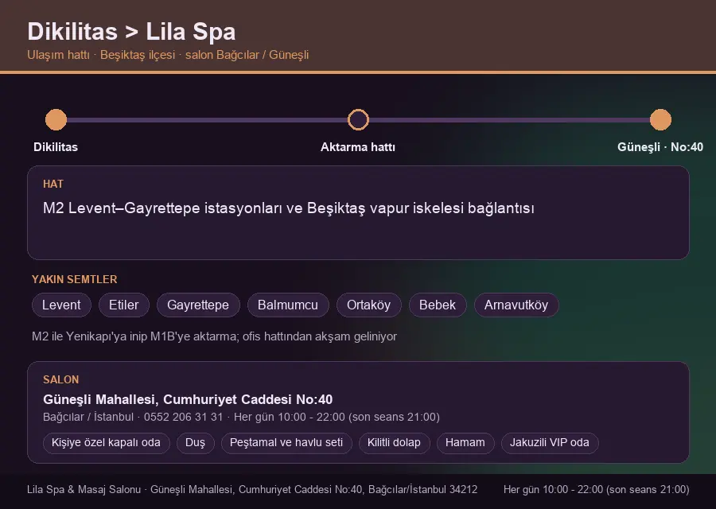Viewport: 716px width, 509px height.
Task: Click the Aktarma hattı label under the timeline
Action: (358, 147)
